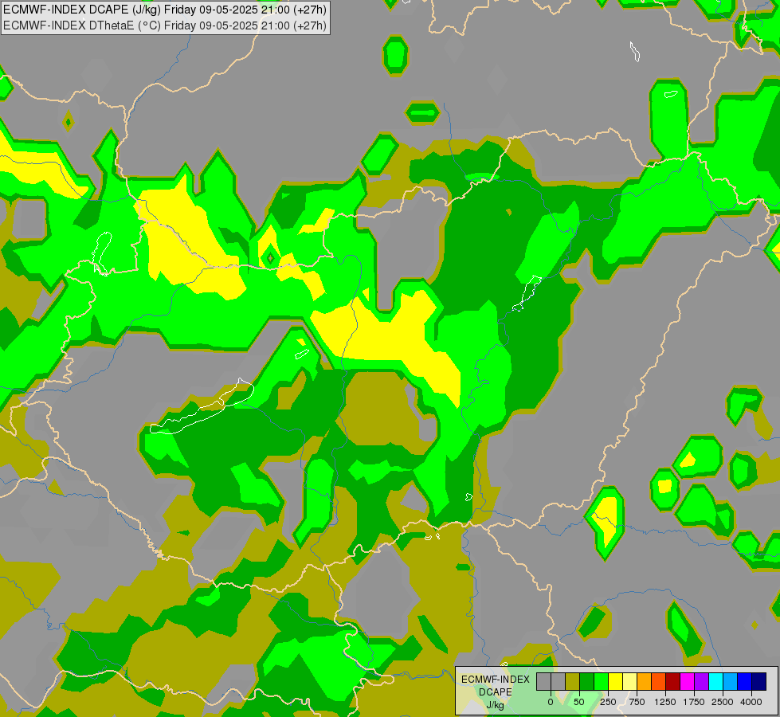Select the bright yellow legend swatch

point(616,681)
